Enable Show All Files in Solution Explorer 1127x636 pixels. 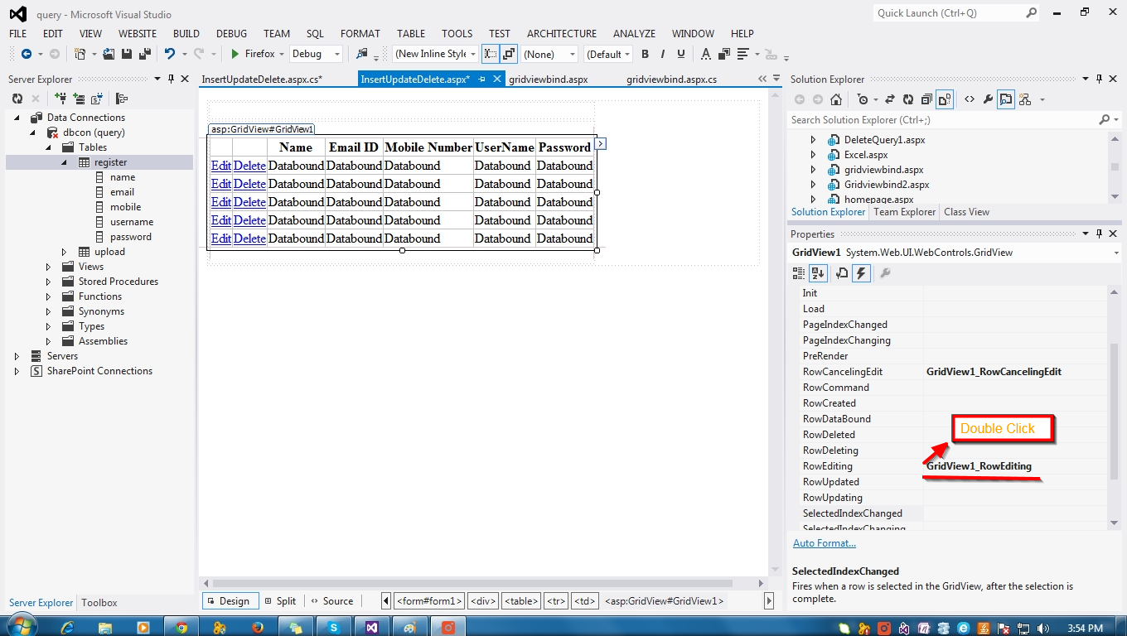coord(944,99)
